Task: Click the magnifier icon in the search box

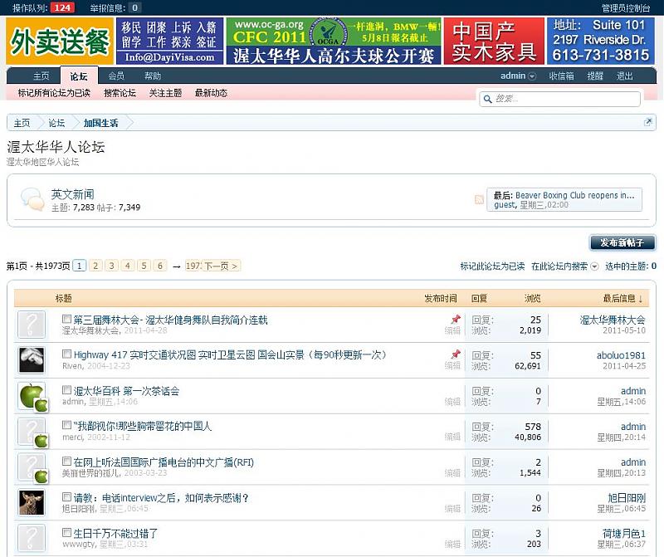Action: 487,99
